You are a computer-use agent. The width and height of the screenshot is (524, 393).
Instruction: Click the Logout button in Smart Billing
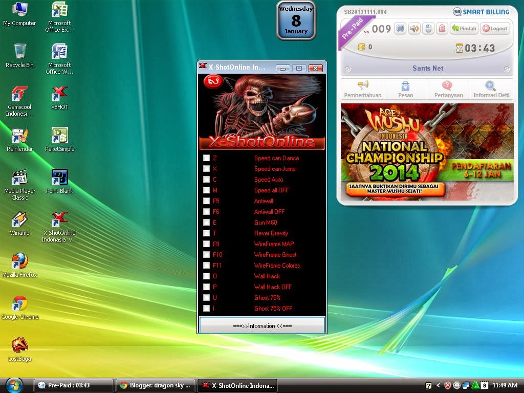click(495, 29)
